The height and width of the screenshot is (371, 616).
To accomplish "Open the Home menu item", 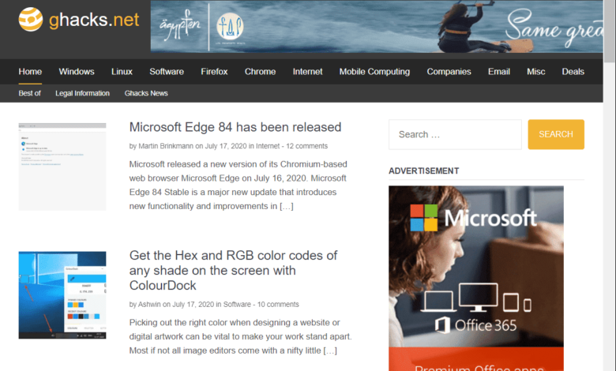I will 30,72.
